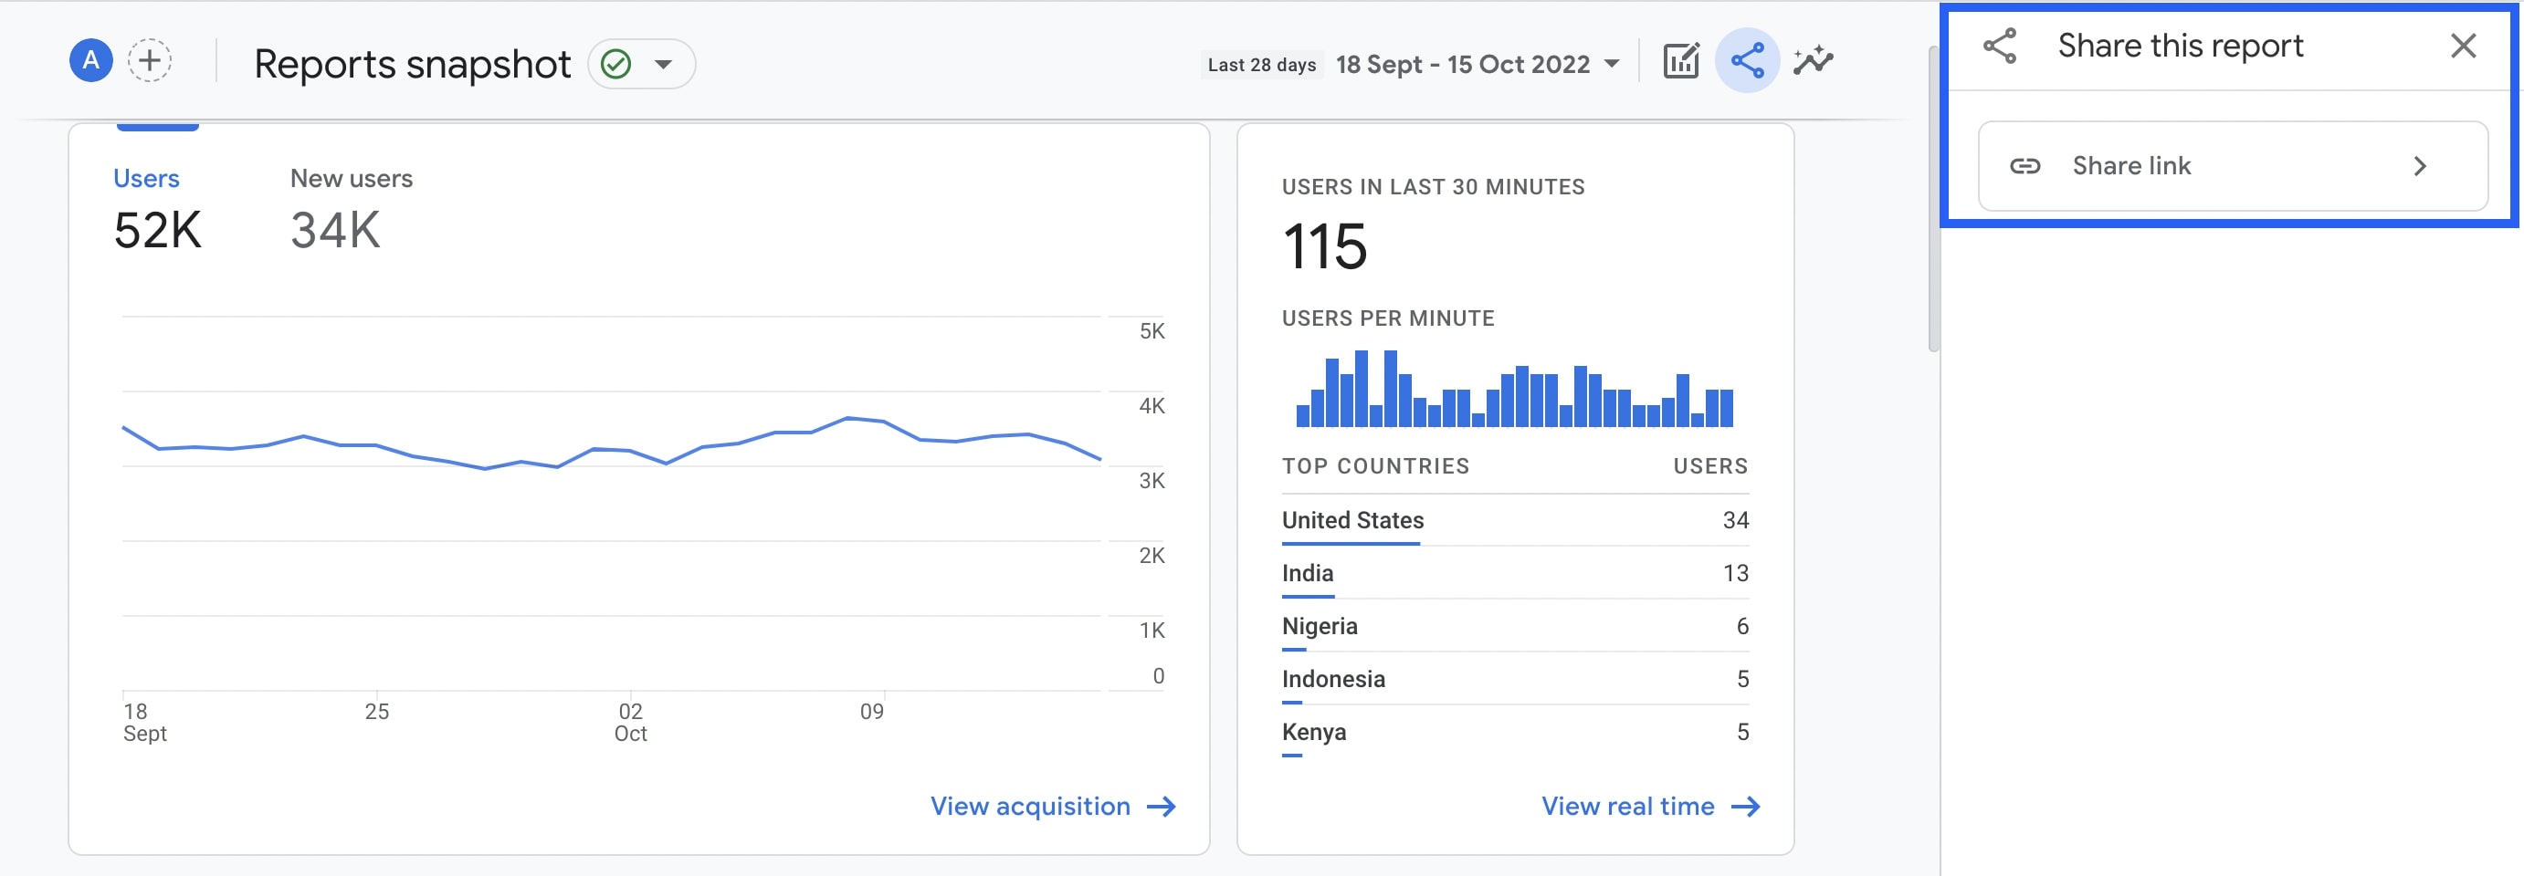Click the United States country row

pyautogui.click(x=1515, y=521)
